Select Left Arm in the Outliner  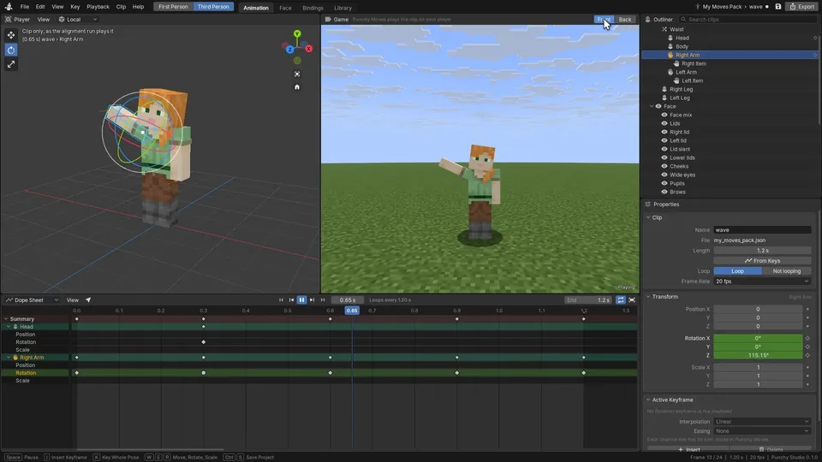[x=686, y=72]
